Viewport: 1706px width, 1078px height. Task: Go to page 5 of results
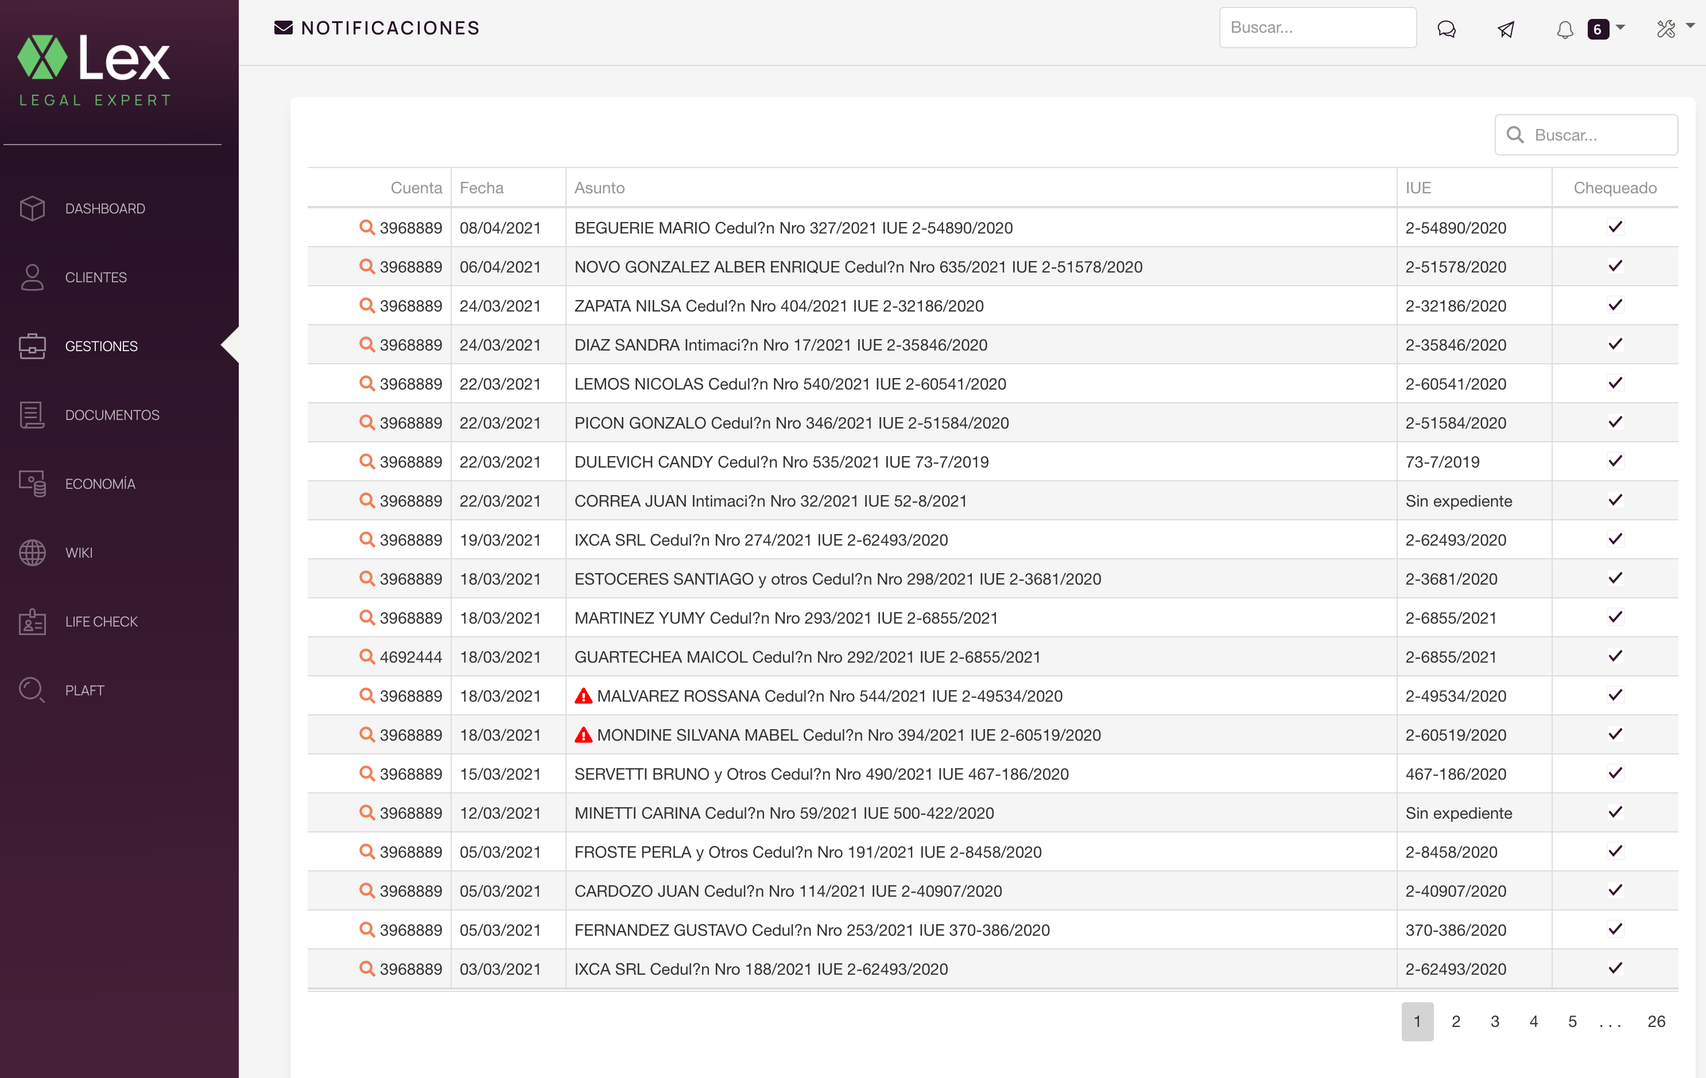1573,1021
